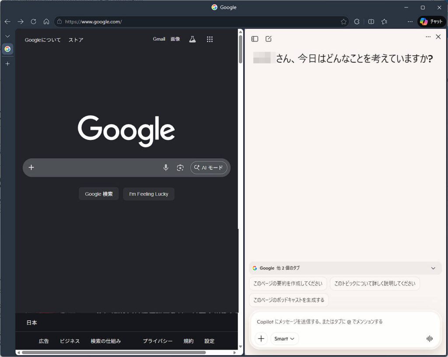Select このページの要約を作成してください suggestion
The image size is (448, 357).
(x=288, y=283)
